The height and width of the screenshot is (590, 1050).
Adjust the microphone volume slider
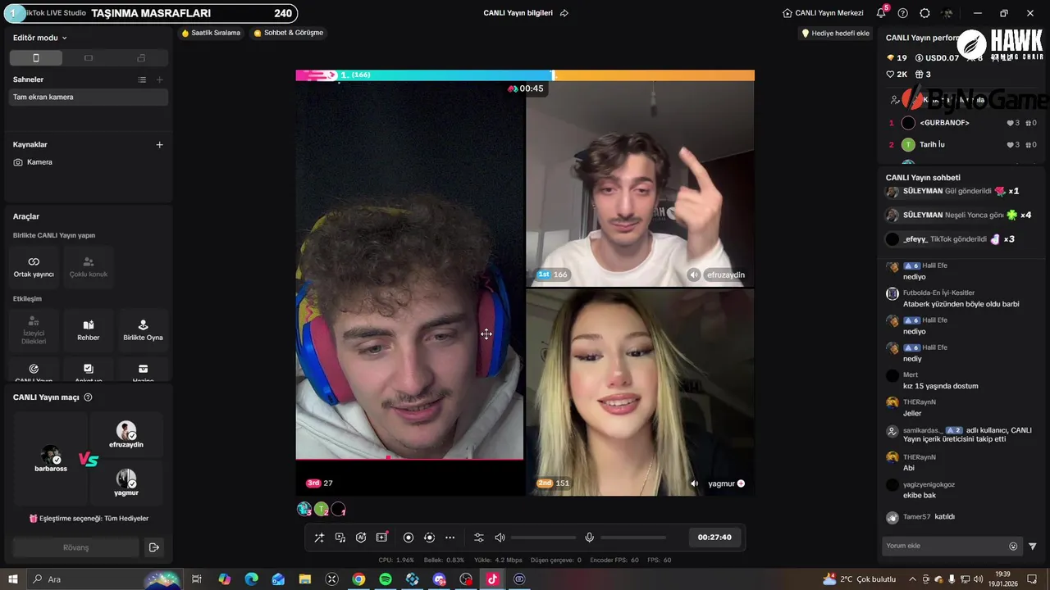[x=633, y=538]
